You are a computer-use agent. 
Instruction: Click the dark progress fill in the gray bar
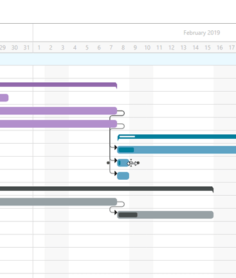[128, 215]
